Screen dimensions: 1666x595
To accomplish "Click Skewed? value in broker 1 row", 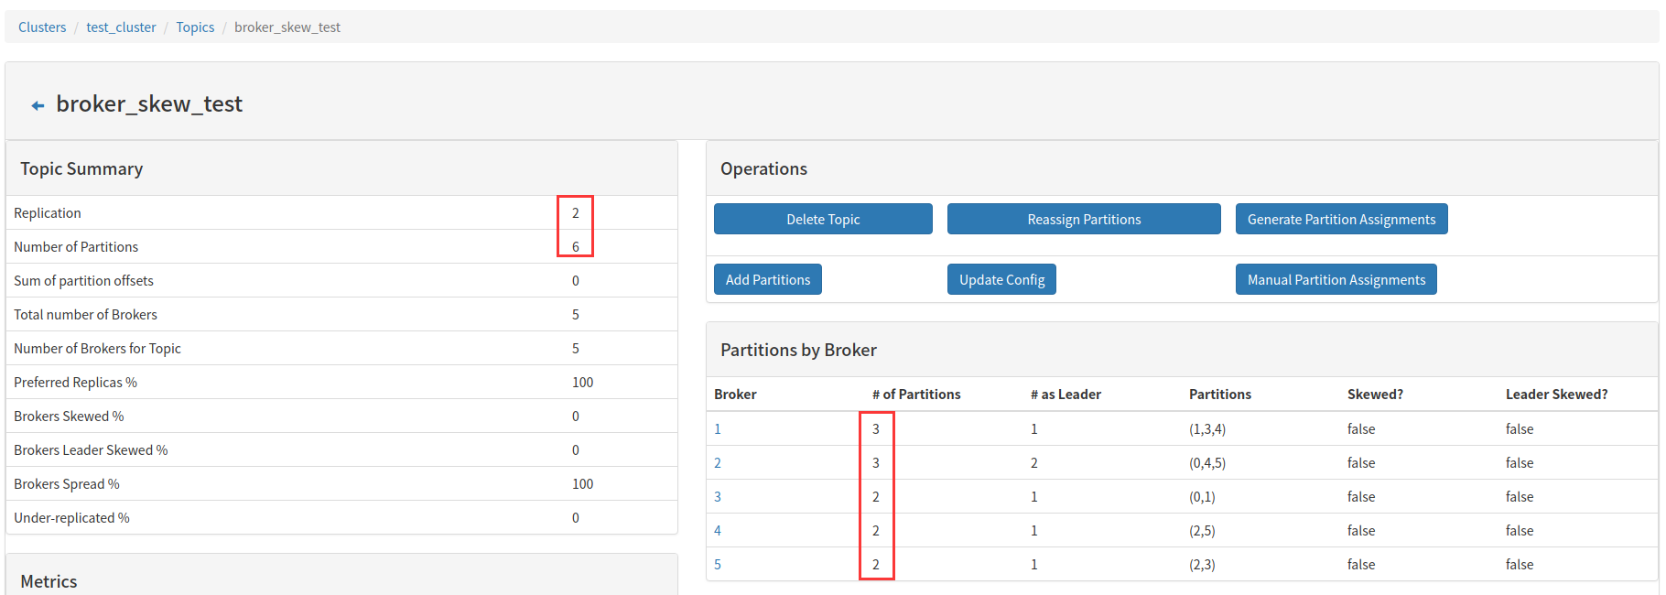I will (1361, 428).
